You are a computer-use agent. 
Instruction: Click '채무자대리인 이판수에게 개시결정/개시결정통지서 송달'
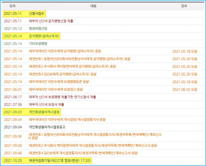(67, 119)
